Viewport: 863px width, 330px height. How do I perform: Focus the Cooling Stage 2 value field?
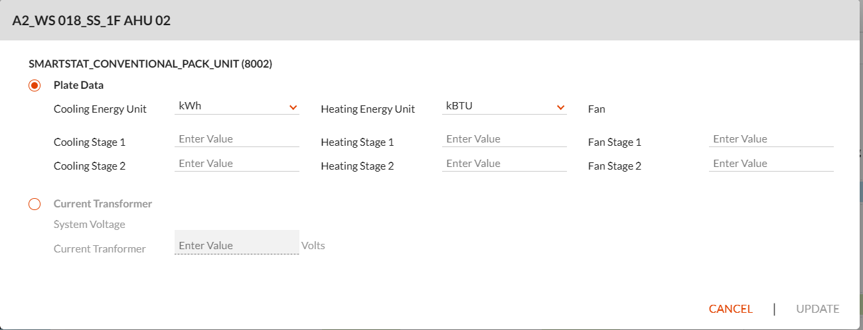point(237,164)
